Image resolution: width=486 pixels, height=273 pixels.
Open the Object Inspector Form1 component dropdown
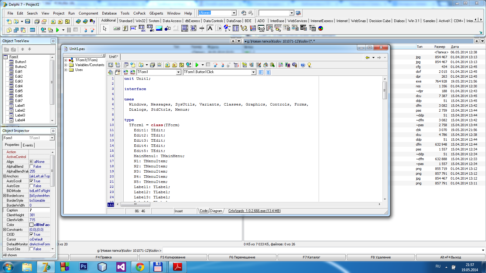[52, 138]
